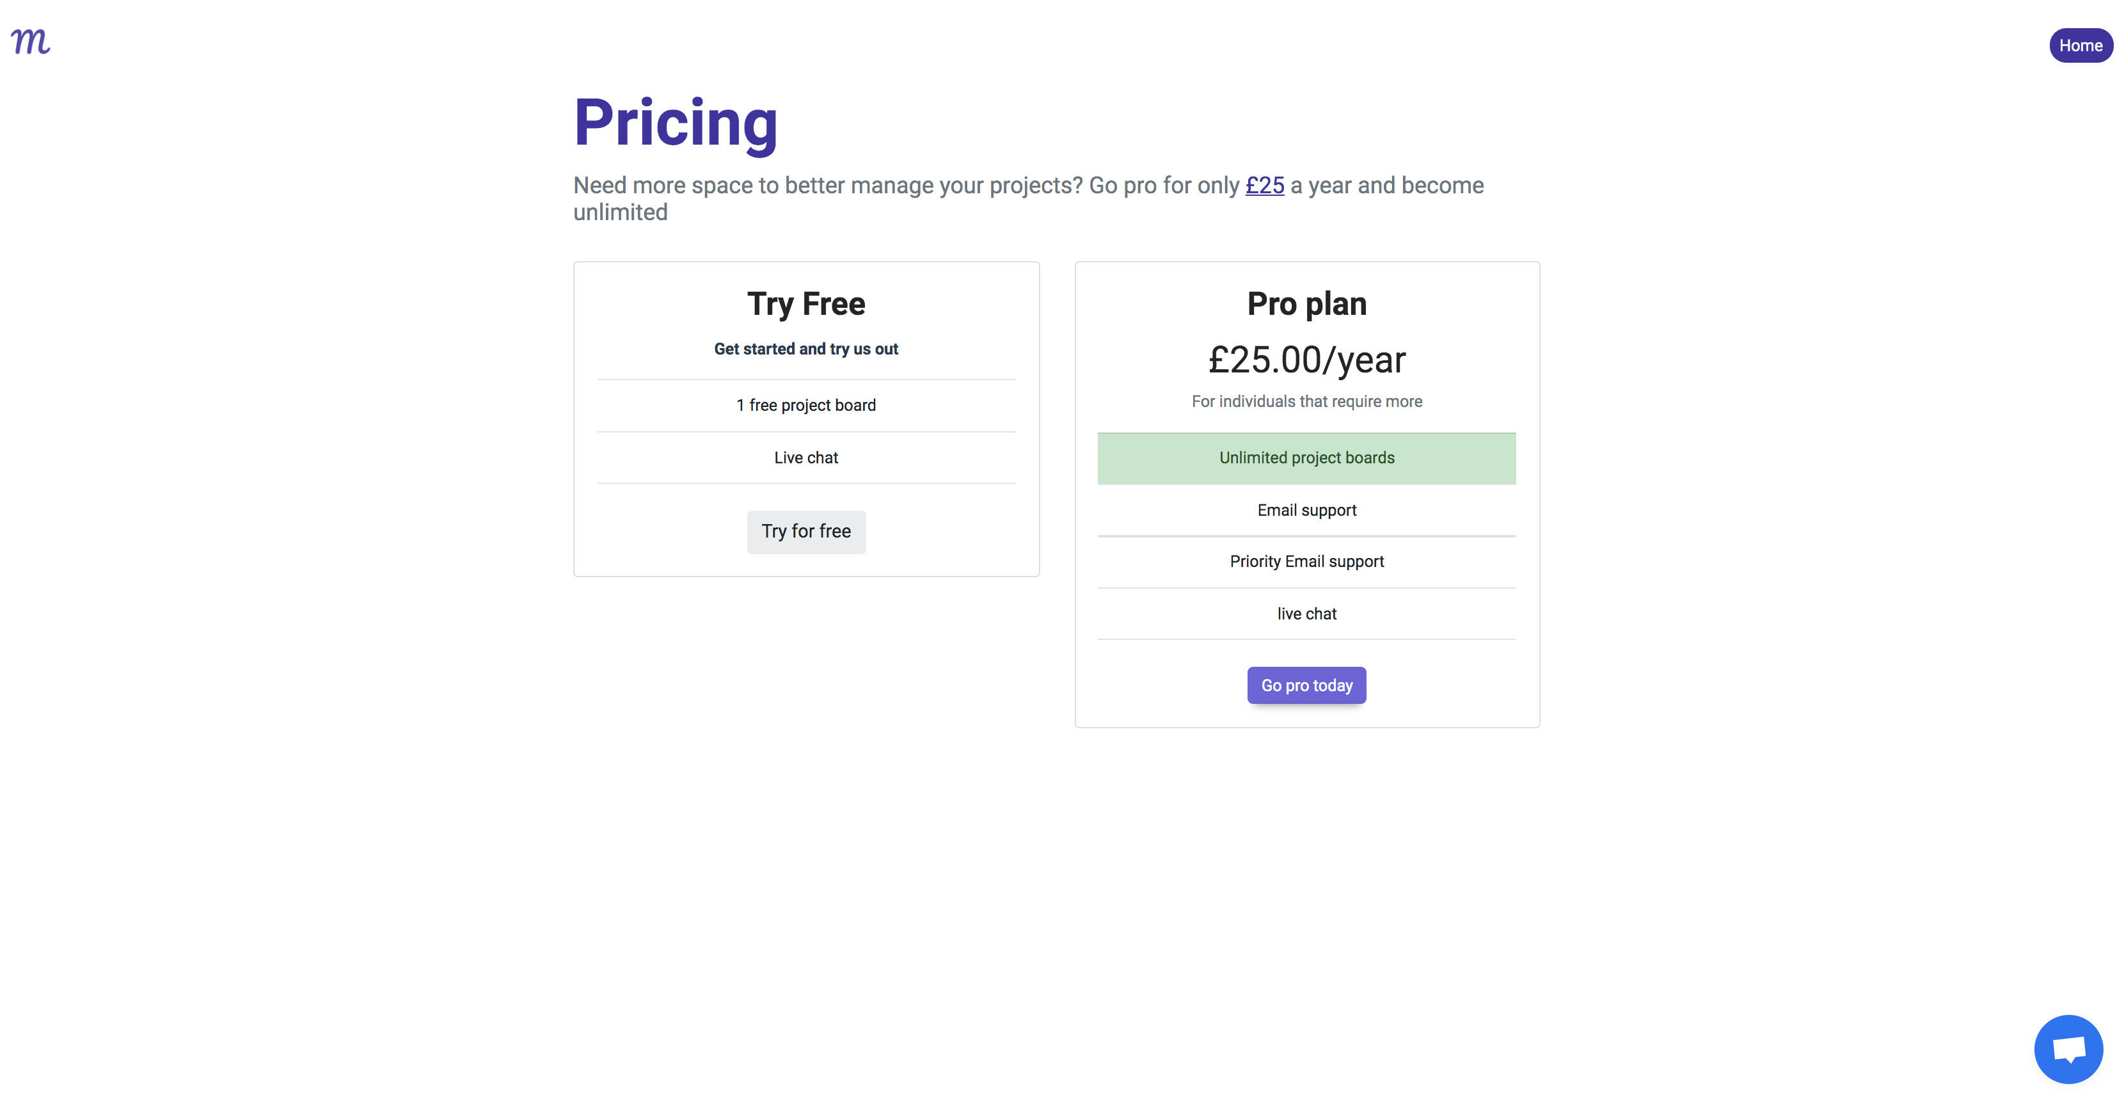Click the large Pricing page heading
The image size is (2124, 1093).
(x=676, y=123)
